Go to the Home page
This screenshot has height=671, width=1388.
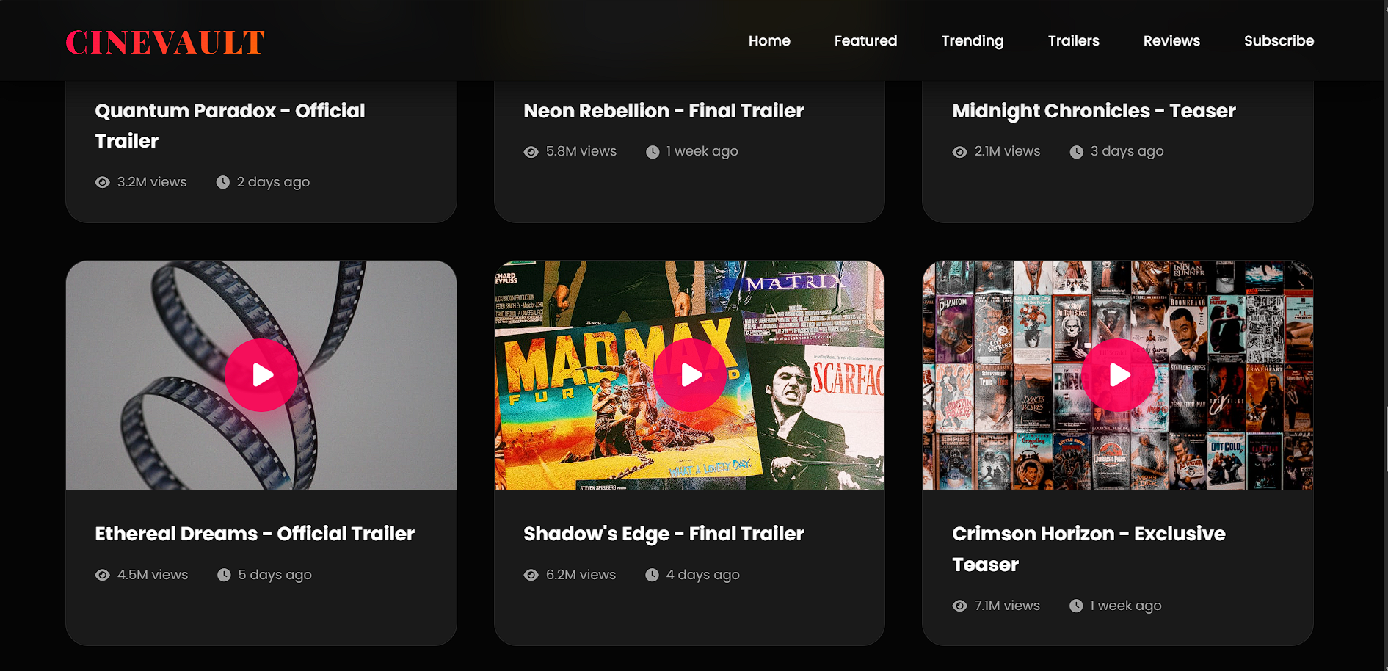pyautogui.click(x=769, y=41)
